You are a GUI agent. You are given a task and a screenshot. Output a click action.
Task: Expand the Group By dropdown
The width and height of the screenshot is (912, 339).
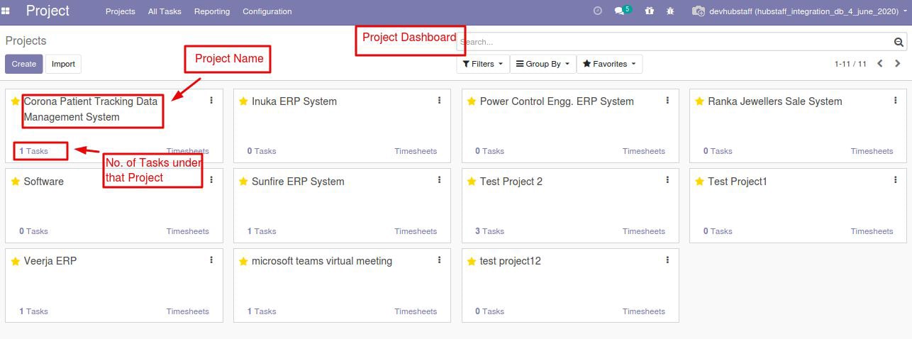[543, 64]
